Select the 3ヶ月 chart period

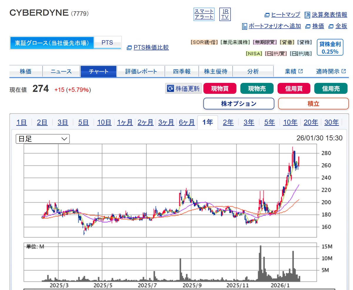(166, 122)
